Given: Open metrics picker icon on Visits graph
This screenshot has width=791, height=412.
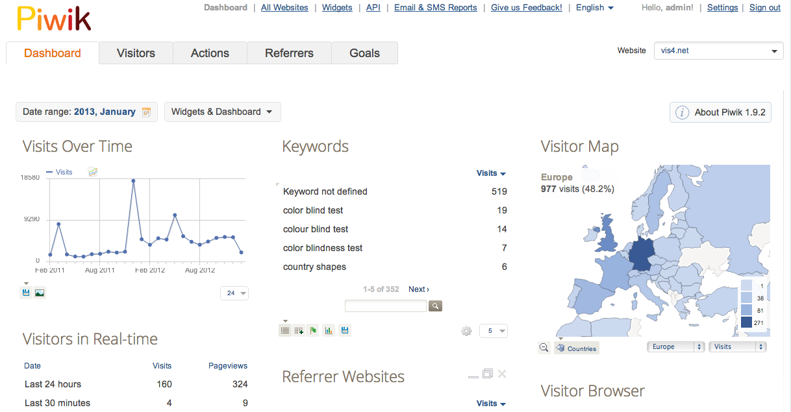Looking at the screenshot, I should pos(93,172).
